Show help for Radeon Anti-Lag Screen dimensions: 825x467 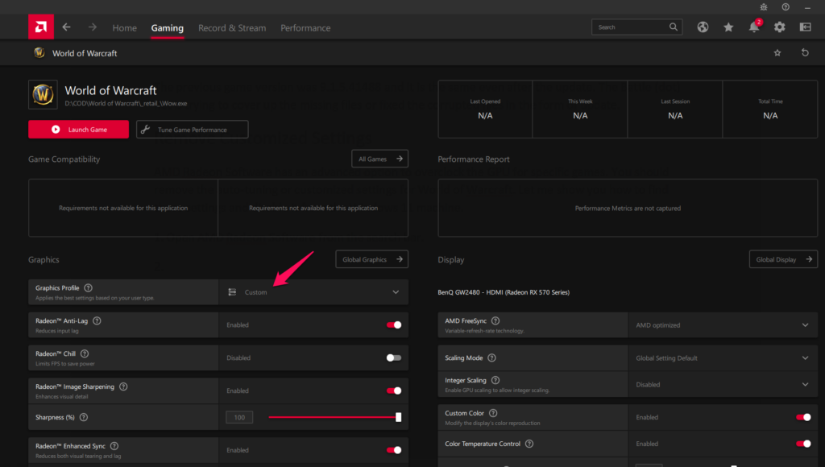click(x=97, y=320)
